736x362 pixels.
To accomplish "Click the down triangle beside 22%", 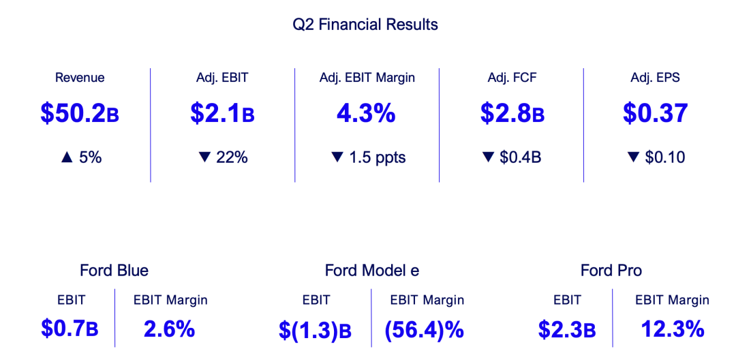I will click(204, 157).
